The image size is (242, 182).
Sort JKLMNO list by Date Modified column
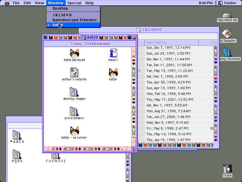(172, 42)
